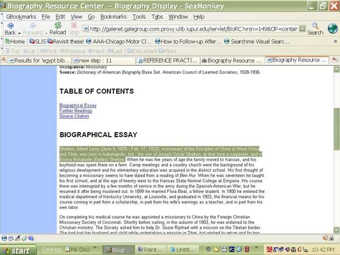This screenshot has height=255, width=340.
Task: Click the scrollbar down arrow
Action: click(337, 230)
